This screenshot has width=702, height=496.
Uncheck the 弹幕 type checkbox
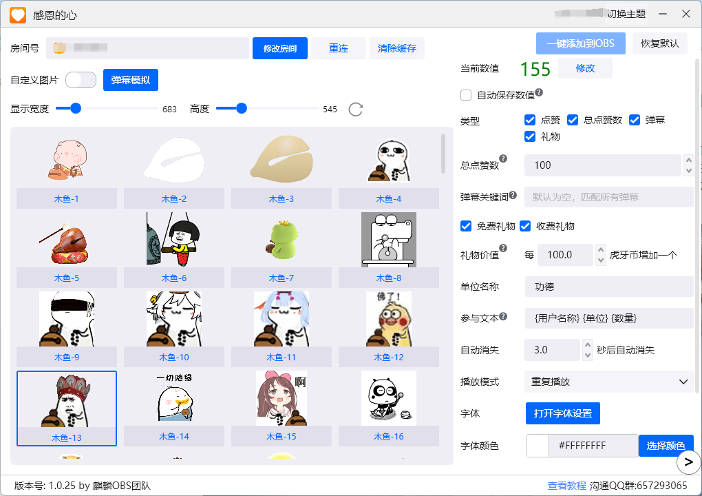click(x=635, y=120)
